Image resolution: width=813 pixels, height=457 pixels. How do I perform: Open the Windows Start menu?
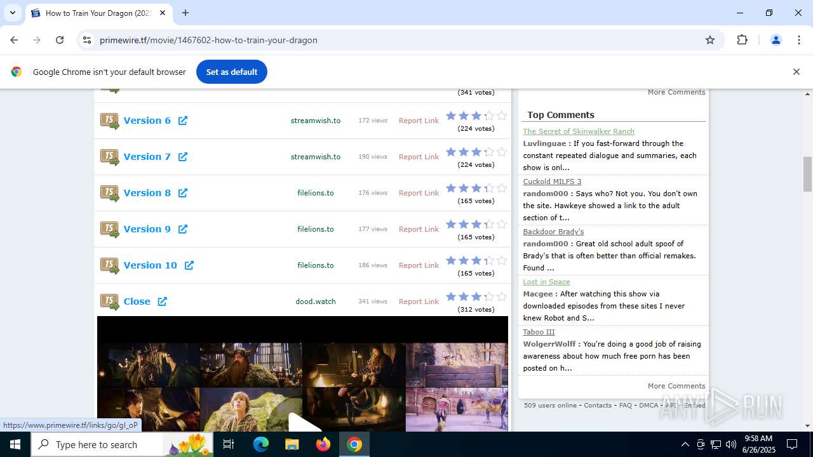coord(15,444)
